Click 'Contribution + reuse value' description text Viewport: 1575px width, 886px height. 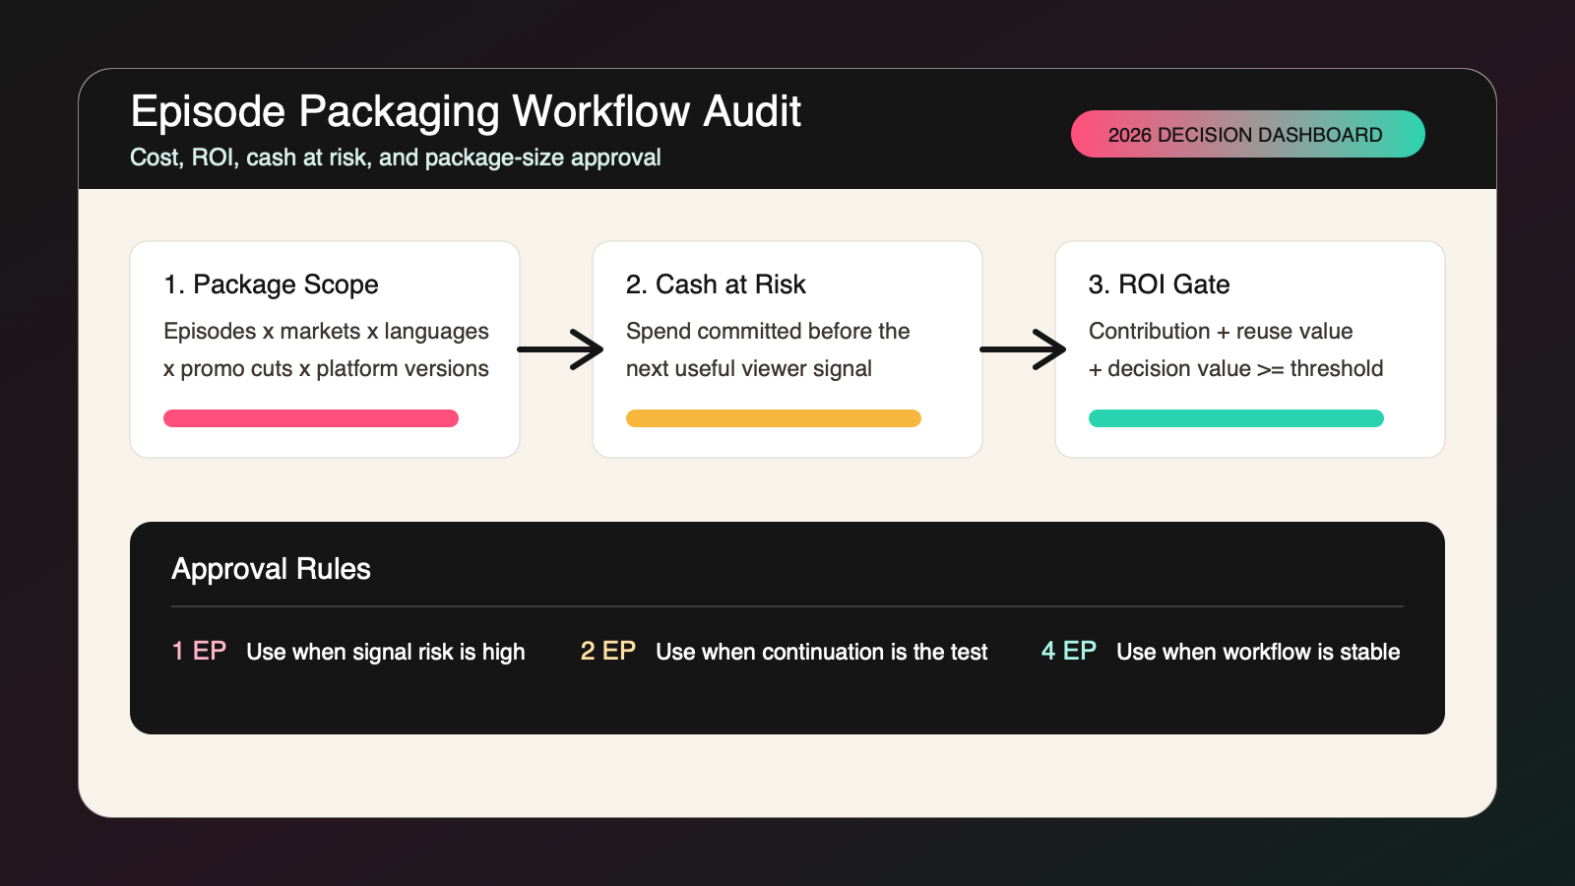1221,331
